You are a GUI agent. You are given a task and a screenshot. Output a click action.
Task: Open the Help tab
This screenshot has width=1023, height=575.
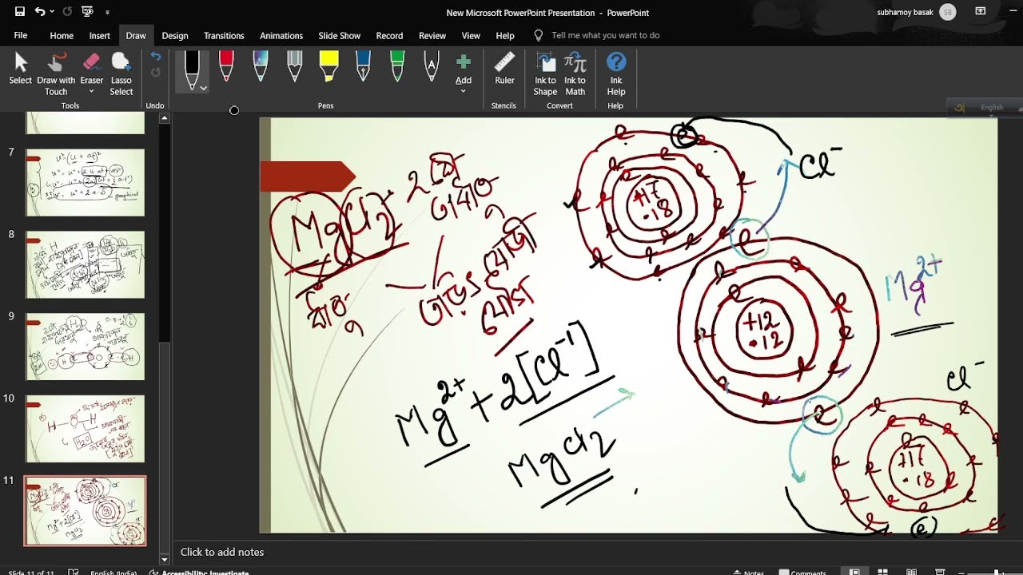point(505,36)
